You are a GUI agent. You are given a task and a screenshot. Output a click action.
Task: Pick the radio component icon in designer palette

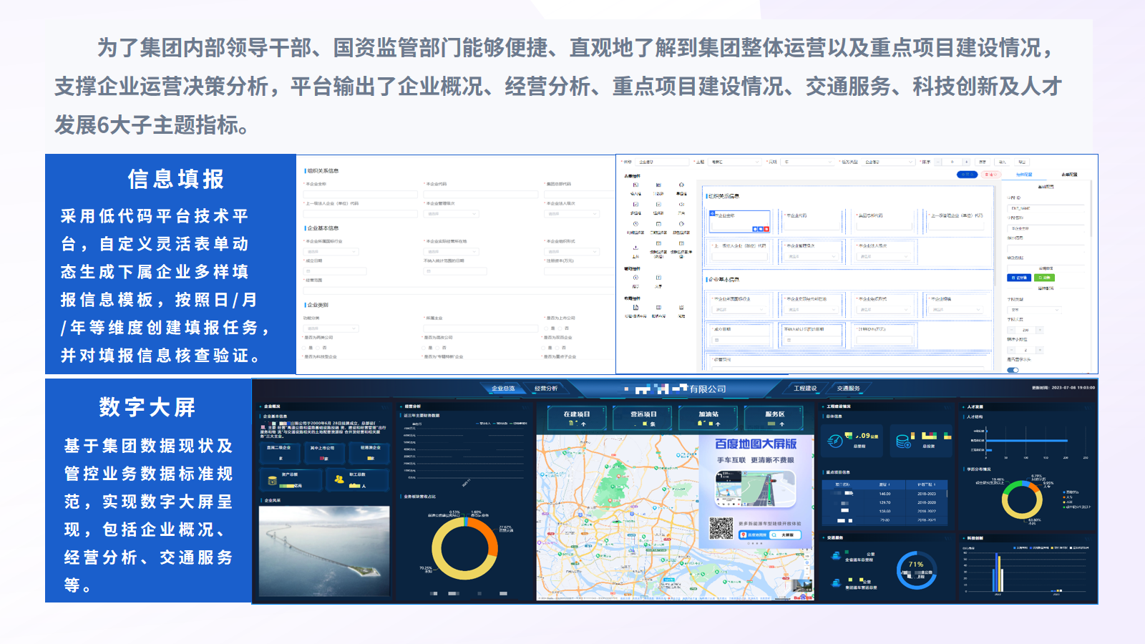click(x=681, y=185)
